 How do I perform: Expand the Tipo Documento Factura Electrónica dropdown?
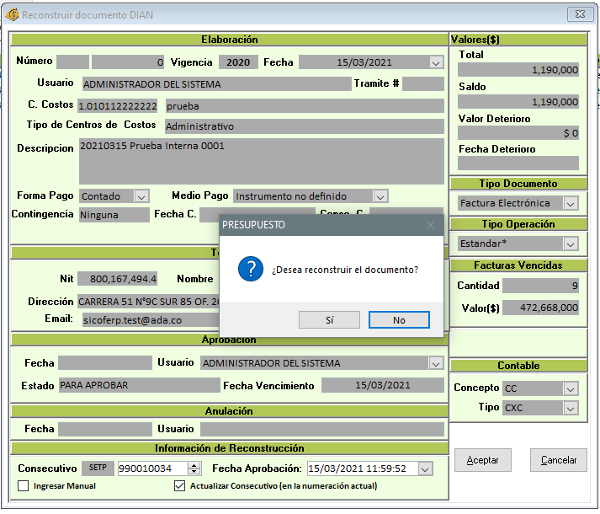571,203
